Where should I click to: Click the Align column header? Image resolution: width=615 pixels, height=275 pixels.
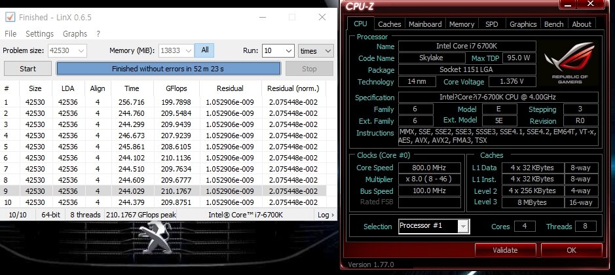click(x=98, y=88)
